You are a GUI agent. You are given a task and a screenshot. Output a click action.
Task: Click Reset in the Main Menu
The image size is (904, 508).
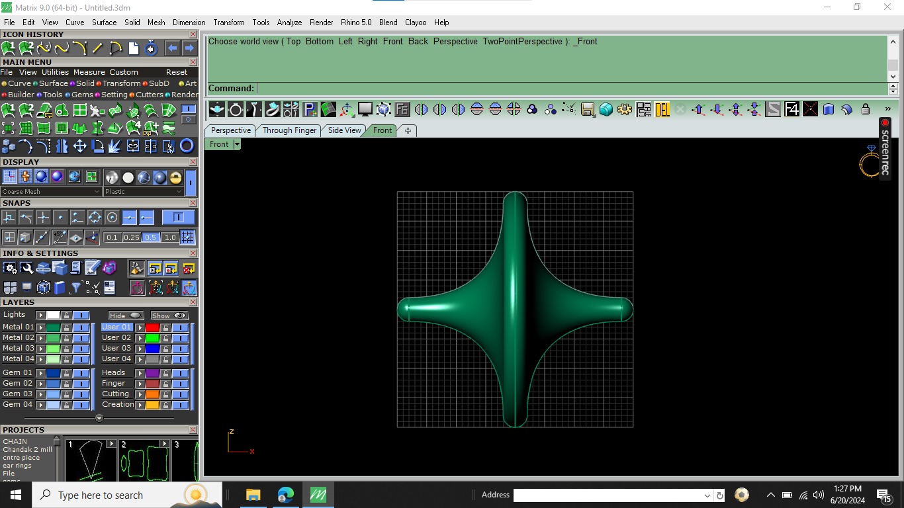pyautogui.click(x=177, y=72)
